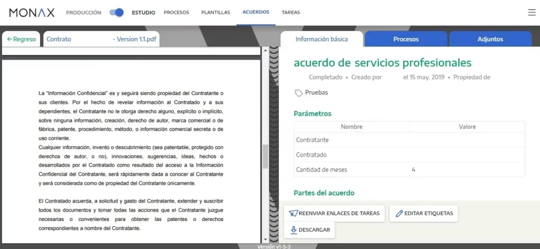Click the tag icon beside Pruebas
The height and width of the screenshot is (249, 540).
[298, 93]
